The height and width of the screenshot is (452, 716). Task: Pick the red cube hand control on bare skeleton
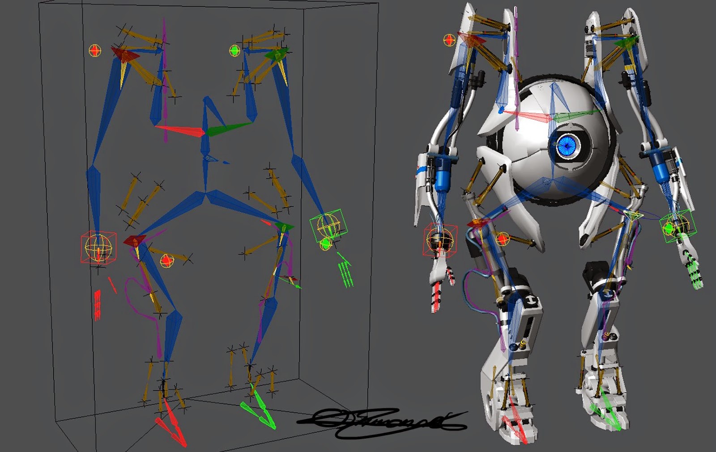(98, 248)
